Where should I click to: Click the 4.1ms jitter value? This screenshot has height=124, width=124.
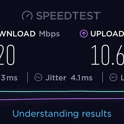tap(81, 78)
